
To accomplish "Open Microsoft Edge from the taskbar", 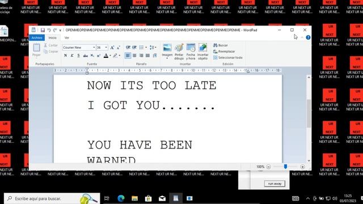I will tap(121, 198).
